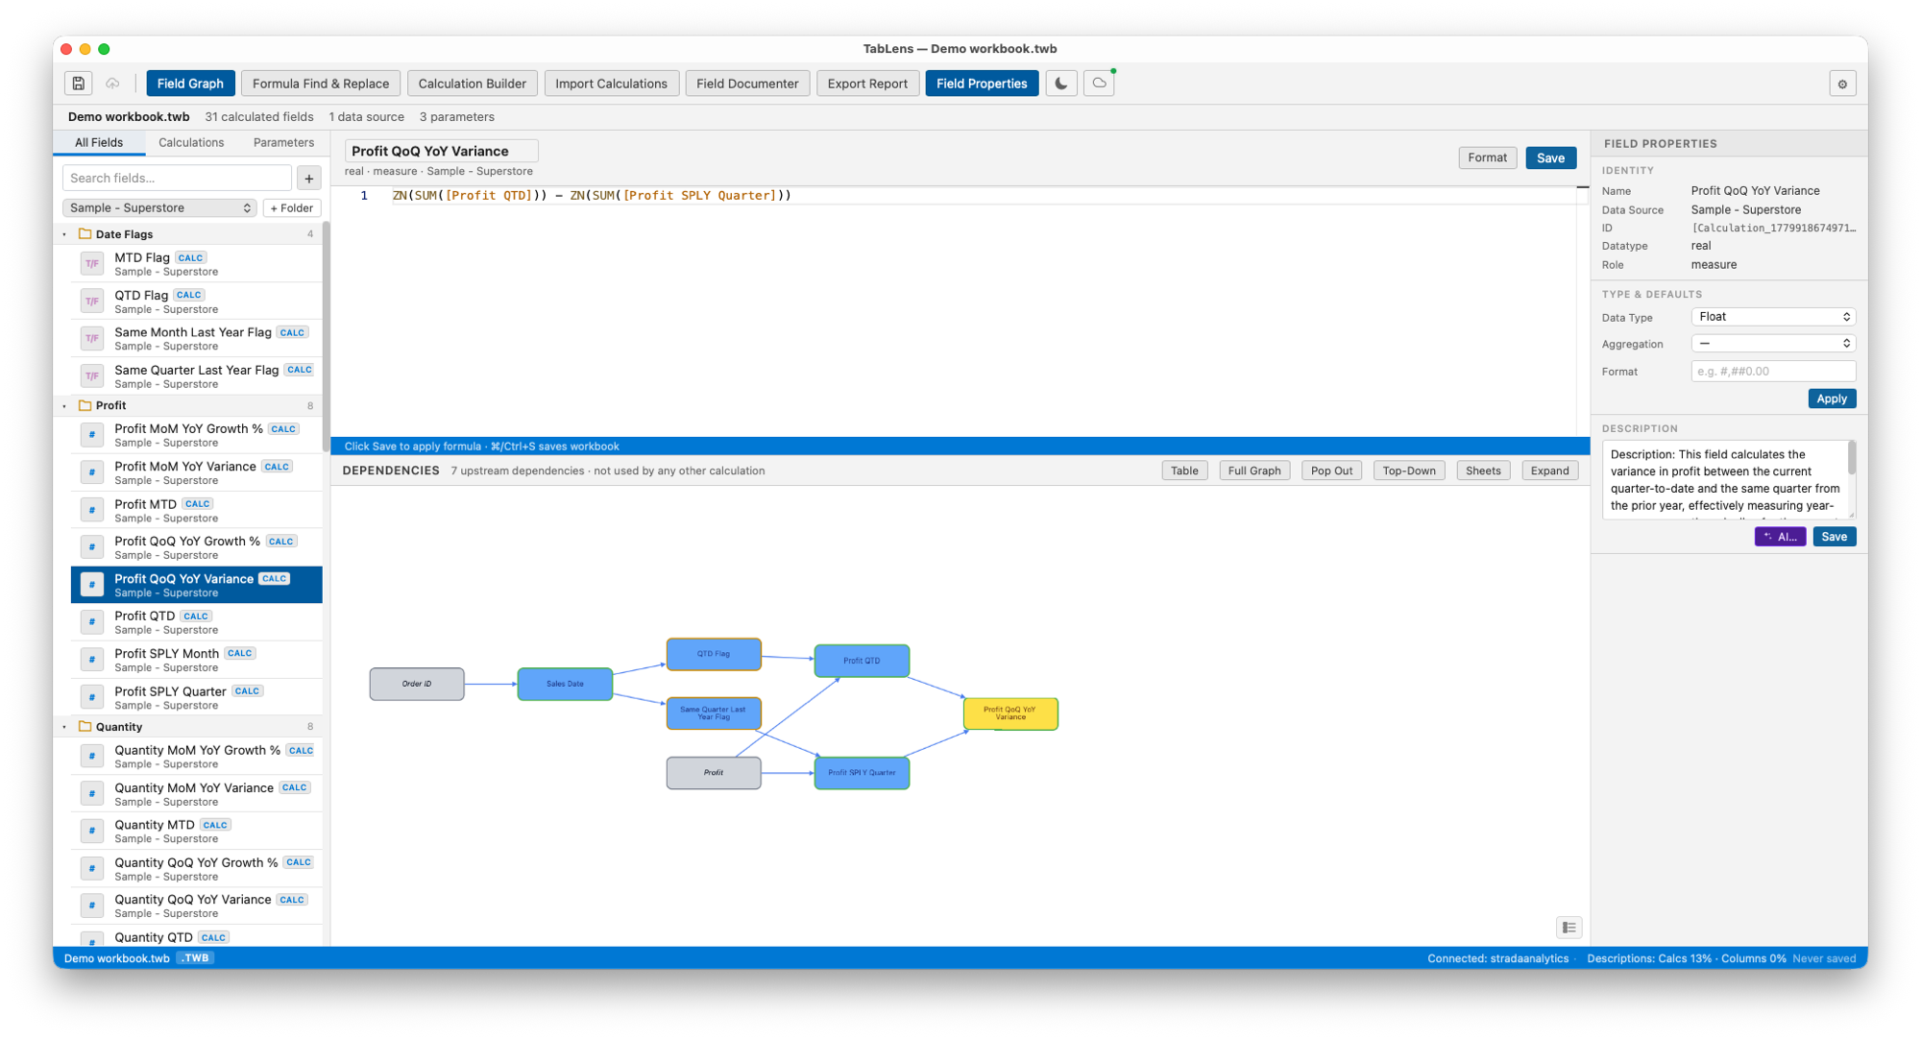Click the Format input field

point(1773,372)
